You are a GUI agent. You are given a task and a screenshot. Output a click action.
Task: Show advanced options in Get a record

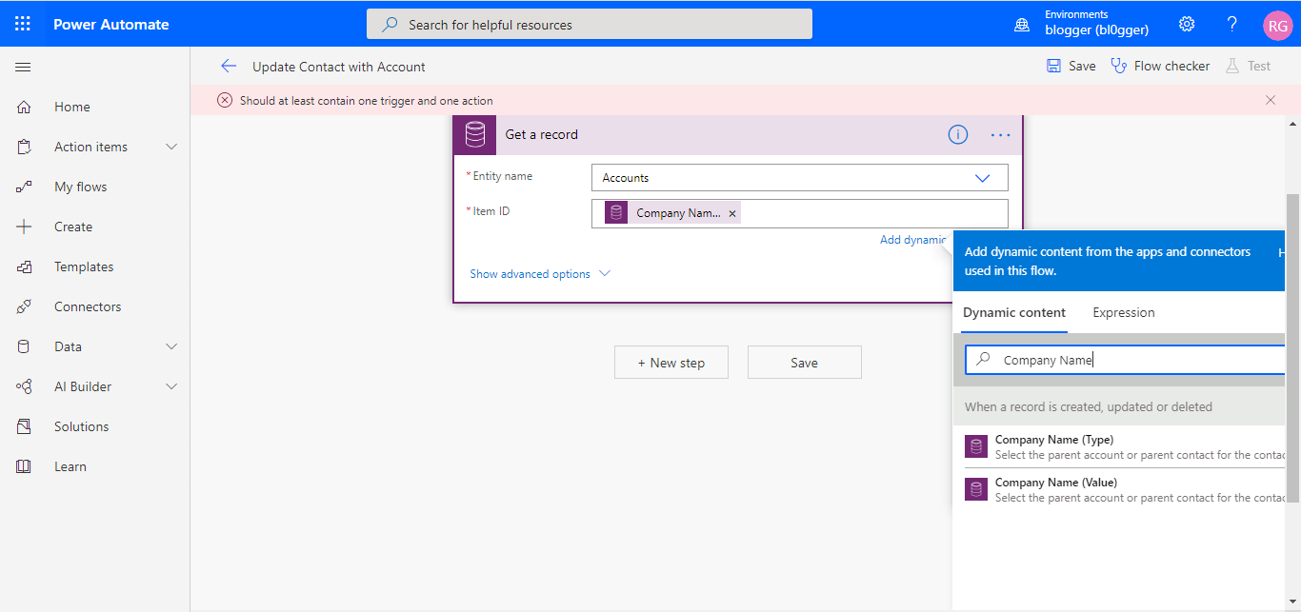tap(530, 273)
